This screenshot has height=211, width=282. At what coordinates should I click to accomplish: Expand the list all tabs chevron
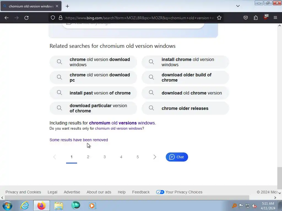[238, 6]
